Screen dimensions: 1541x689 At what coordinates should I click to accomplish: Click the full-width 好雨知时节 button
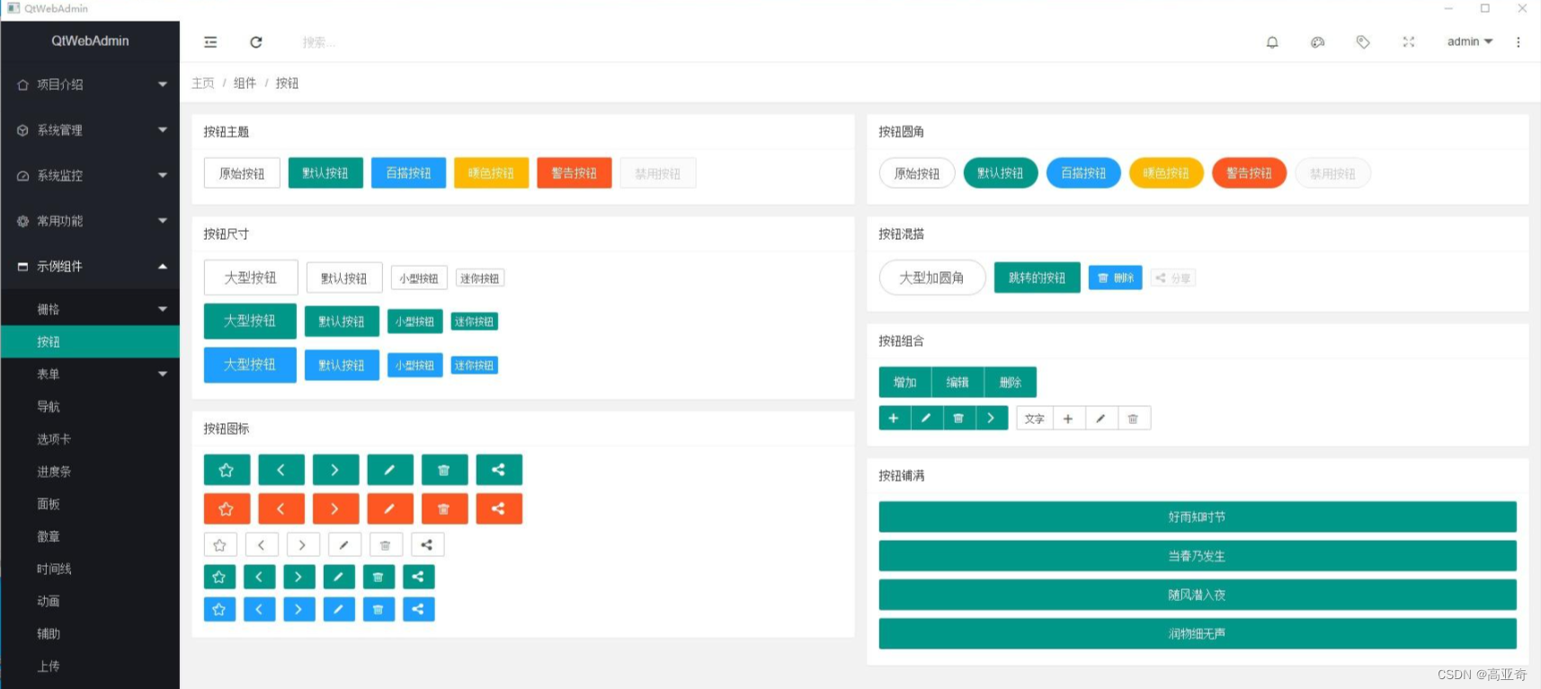1198,517
